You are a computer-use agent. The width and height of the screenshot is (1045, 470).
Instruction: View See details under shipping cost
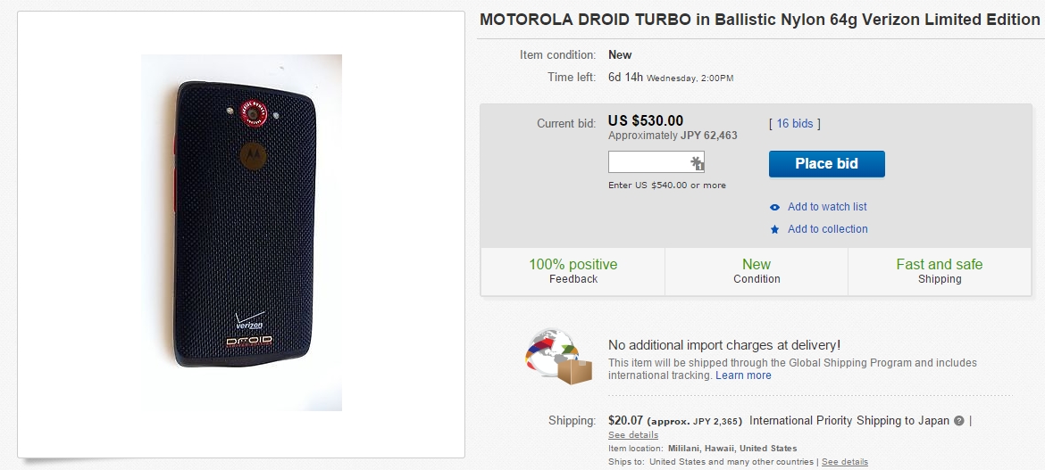(633, 435)
